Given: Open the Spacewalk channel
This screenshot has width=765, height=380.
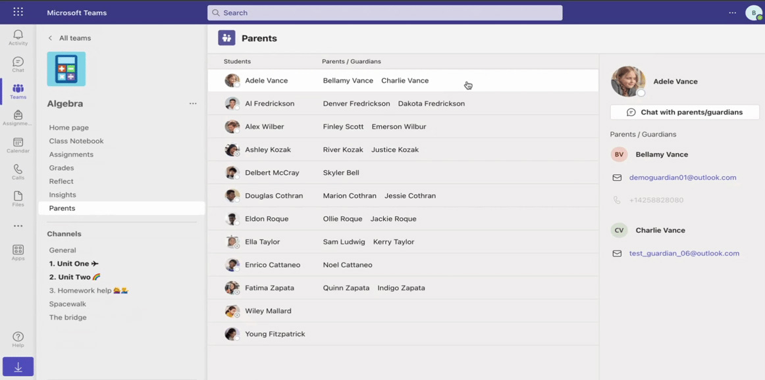Looking at the screenshot, I should (x=67, y=304).
